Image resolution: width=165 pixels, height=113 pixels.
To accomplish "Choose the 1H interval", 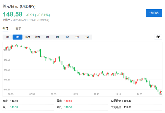I will click(x=47, y=37).
